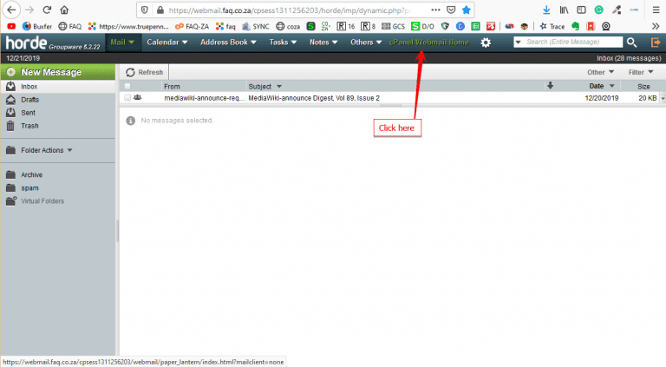Screen dimensions: 666x367
Task: Open the Mail dropdown menu
Action: [x=122, y=42]
